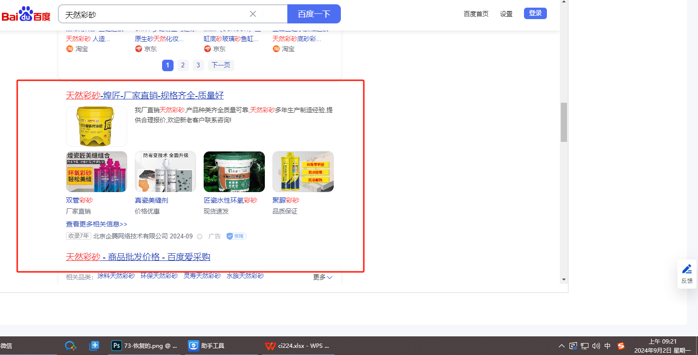Click the network icon in system tray
The width and height of the screenshot is (698, 355).
585,346
